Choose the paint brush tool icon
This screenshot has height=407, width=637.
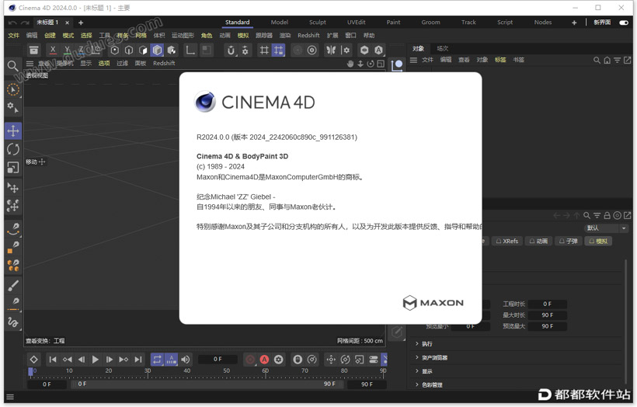point(13,286)
